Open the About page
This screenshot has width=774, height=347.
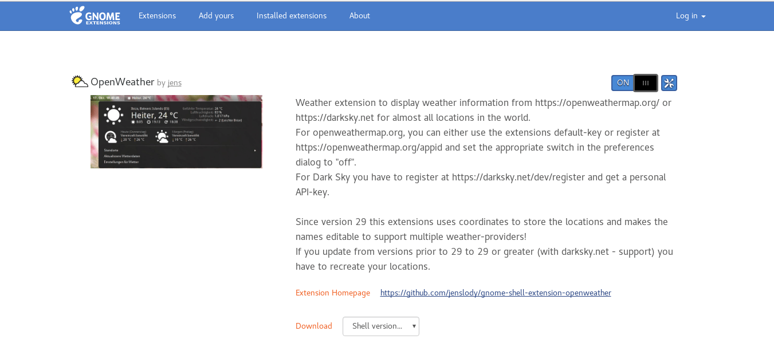360,15
